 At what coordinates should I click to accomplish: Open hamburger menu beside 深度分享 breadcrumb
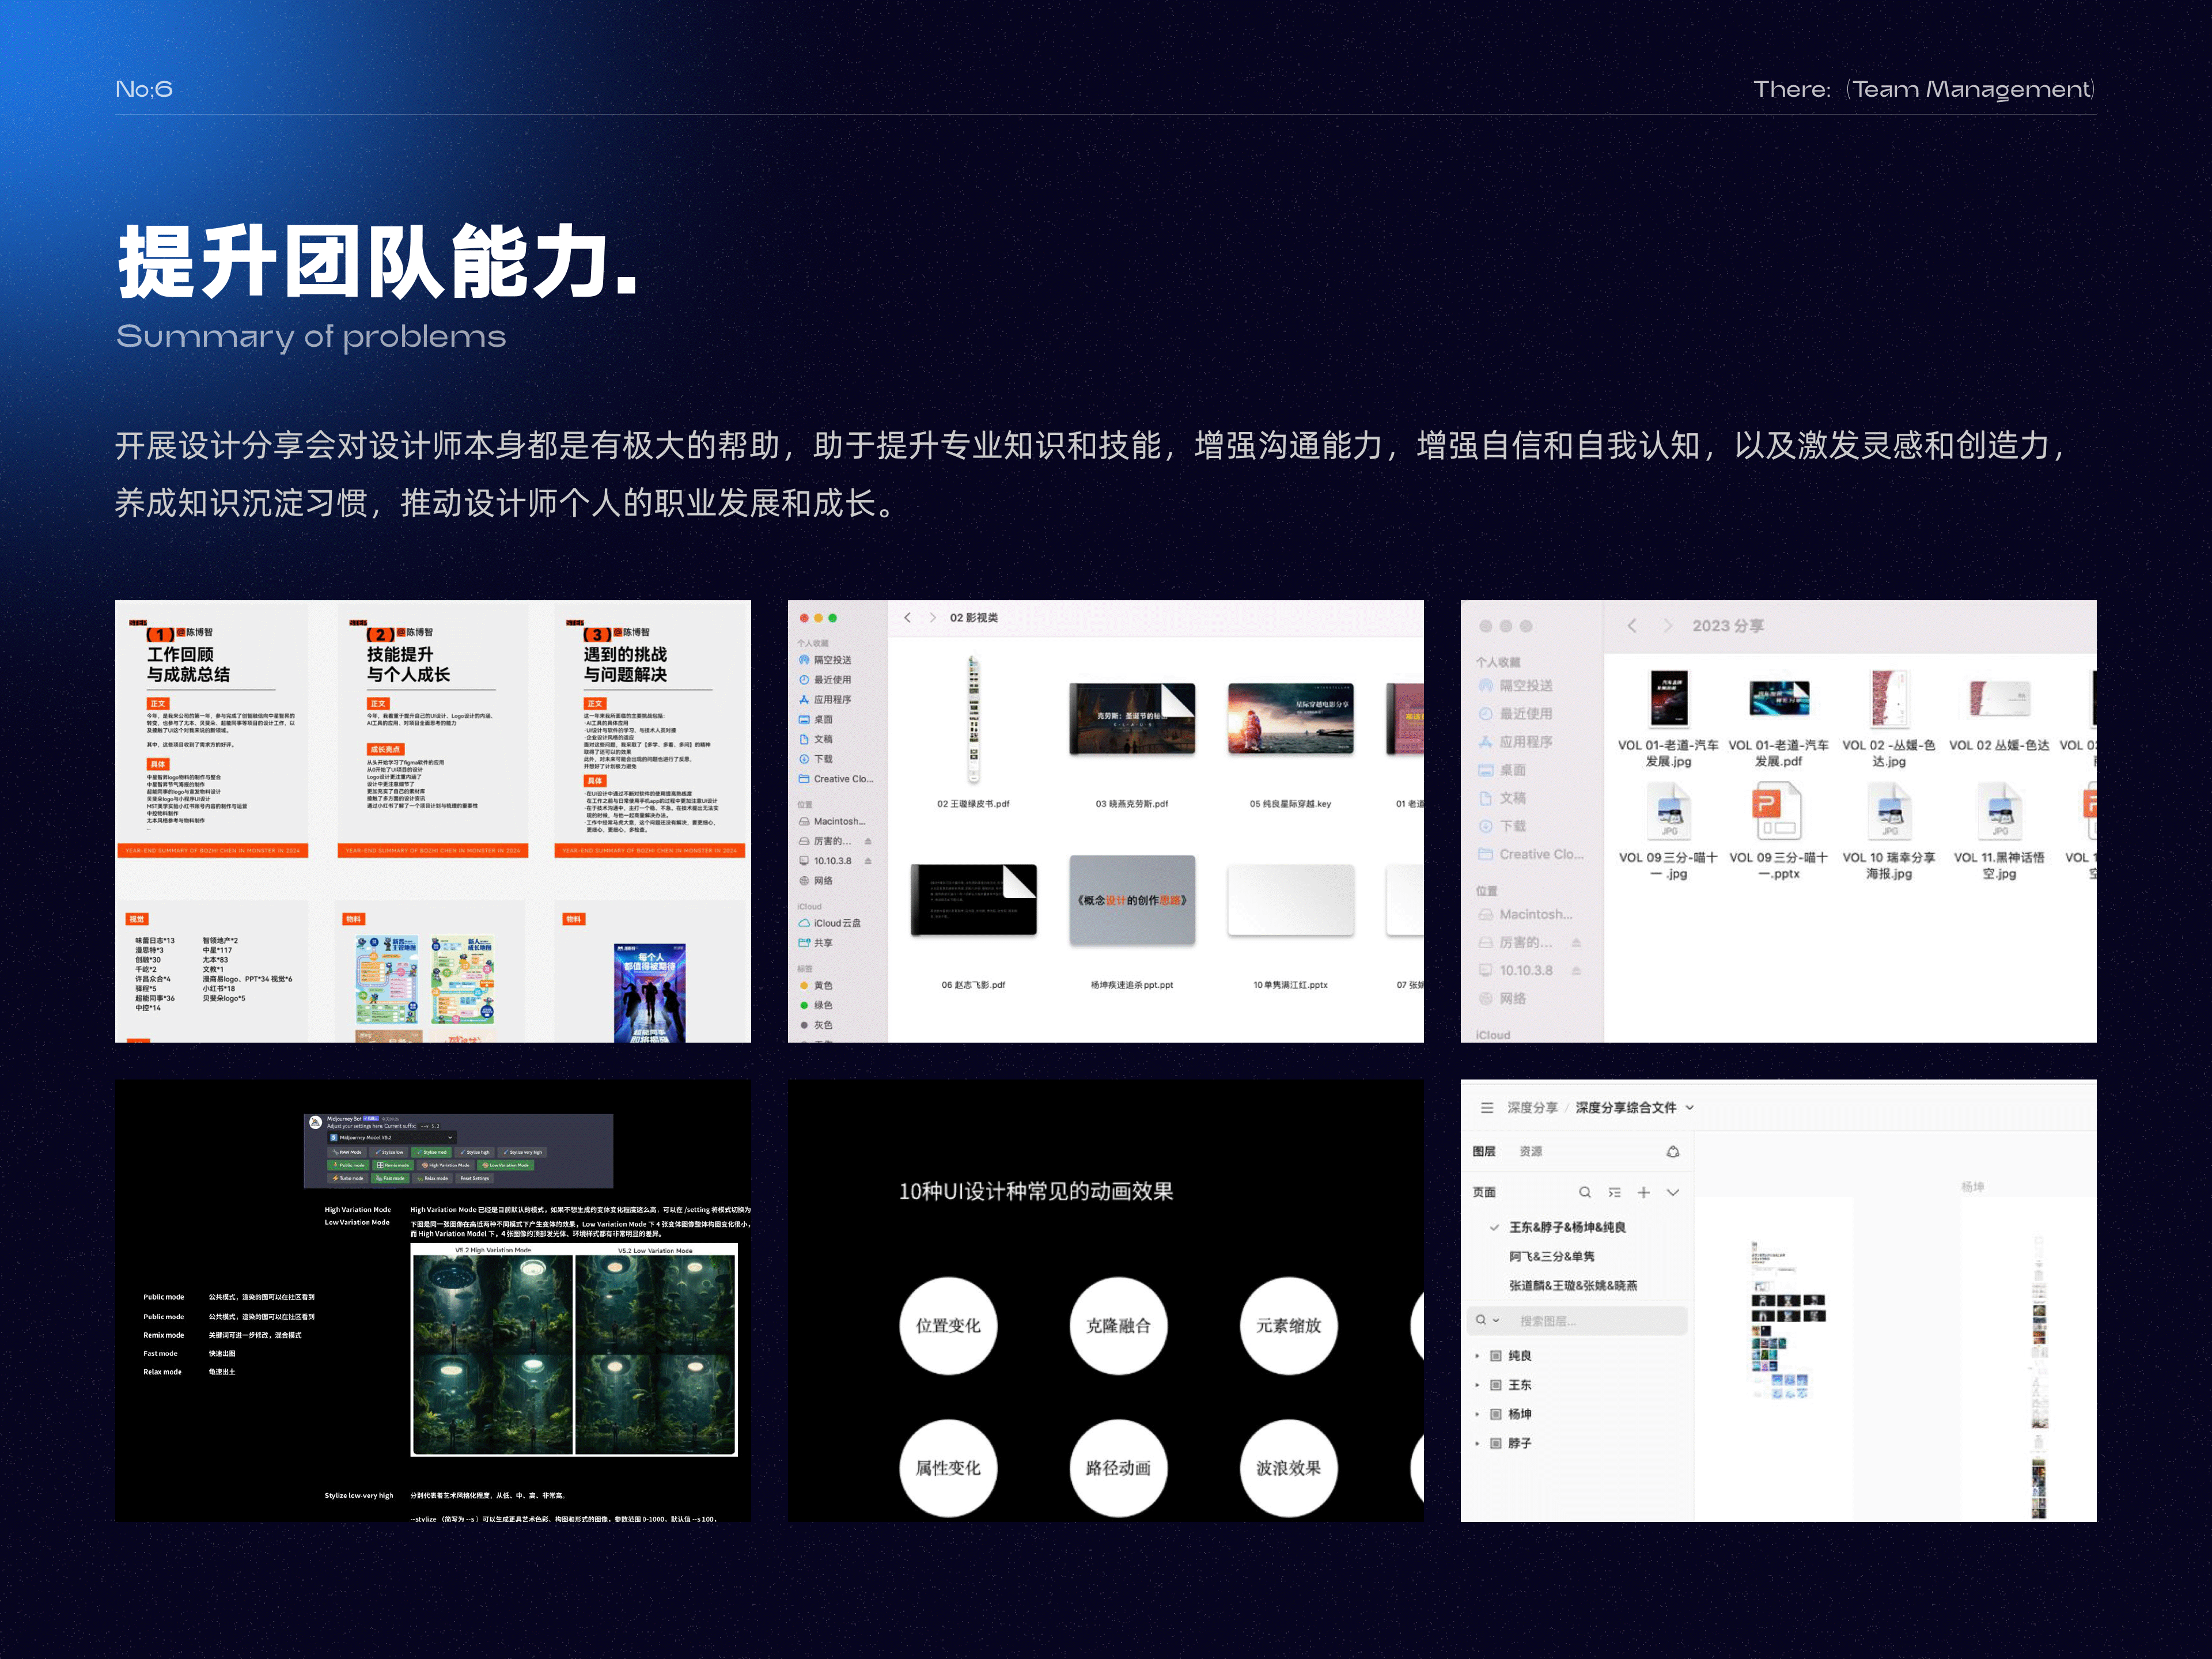point(1487,1108)
